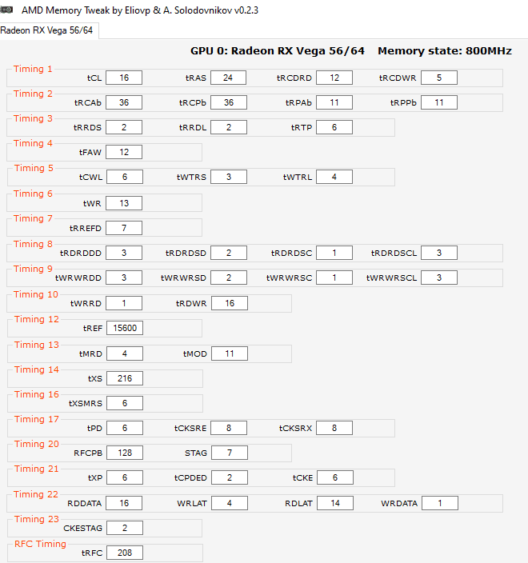
Task: Select the tWTRS input box
Action: coord(229,177)
